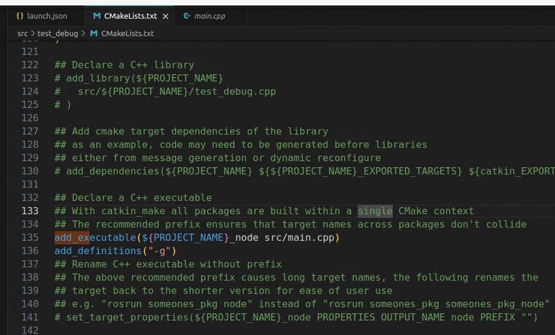Click '## target back to the shorter version' comment

click(x=223, y=291)
